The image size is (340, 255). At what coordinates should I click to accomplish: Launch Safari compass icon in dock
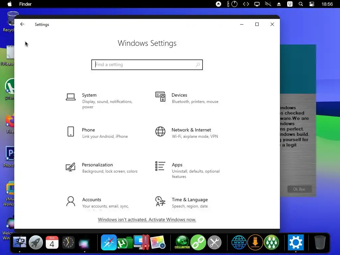coord(109,242)
